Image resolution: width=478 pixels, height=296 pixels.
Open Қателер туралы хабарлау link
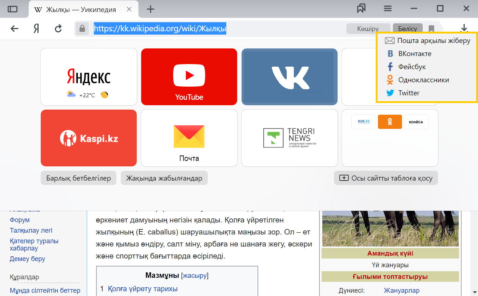point(34,245)
